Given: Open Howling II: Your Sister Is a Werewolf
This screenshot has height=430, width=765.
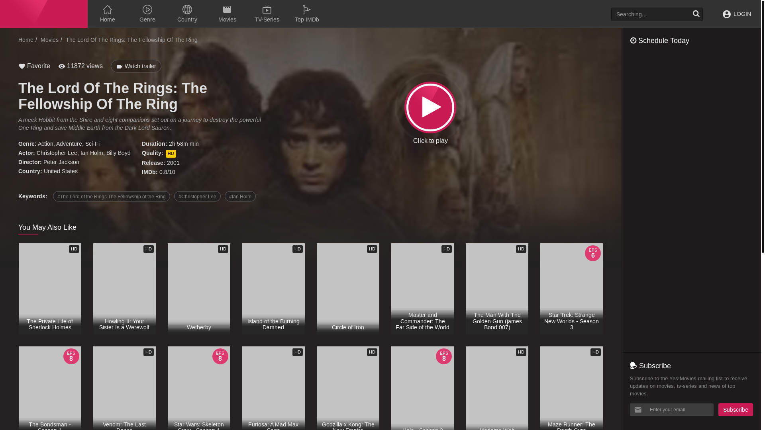Looking at the screenshot, I should pos(124,289).
